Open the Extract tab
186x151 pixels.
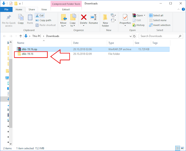(x=66, y=10)
